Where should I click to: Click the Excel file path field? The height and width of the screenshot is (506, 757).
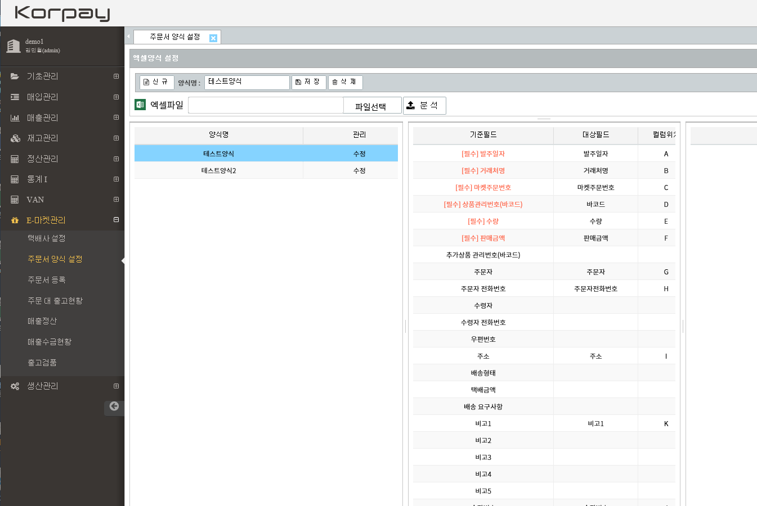[x=266, y=105]
